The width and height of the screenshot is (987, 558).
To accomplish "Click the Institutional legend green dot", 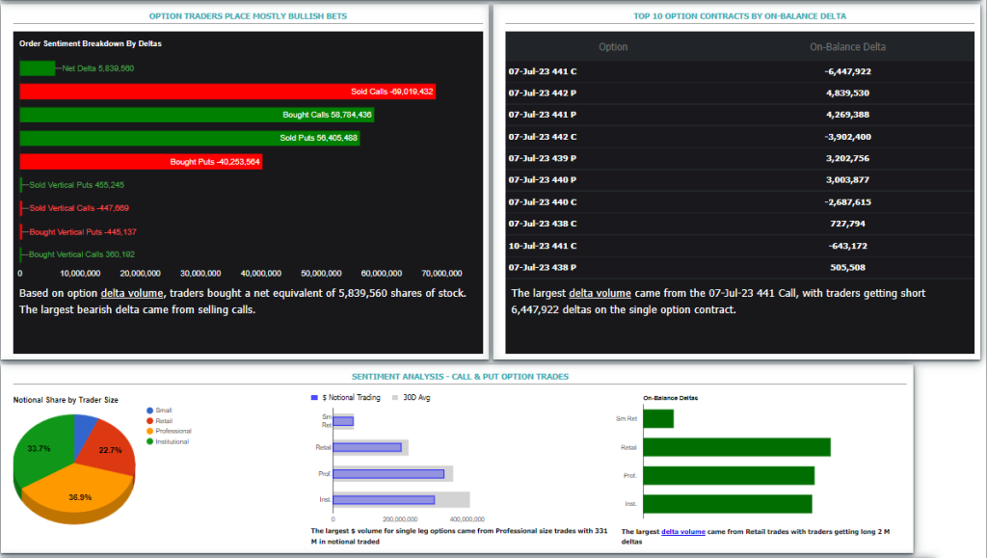I will 149,441.
